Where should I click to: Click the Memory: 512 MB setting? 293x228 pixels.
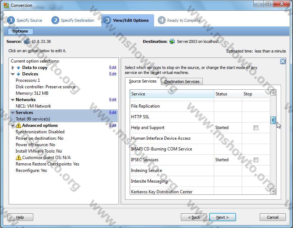coord(32,93)
